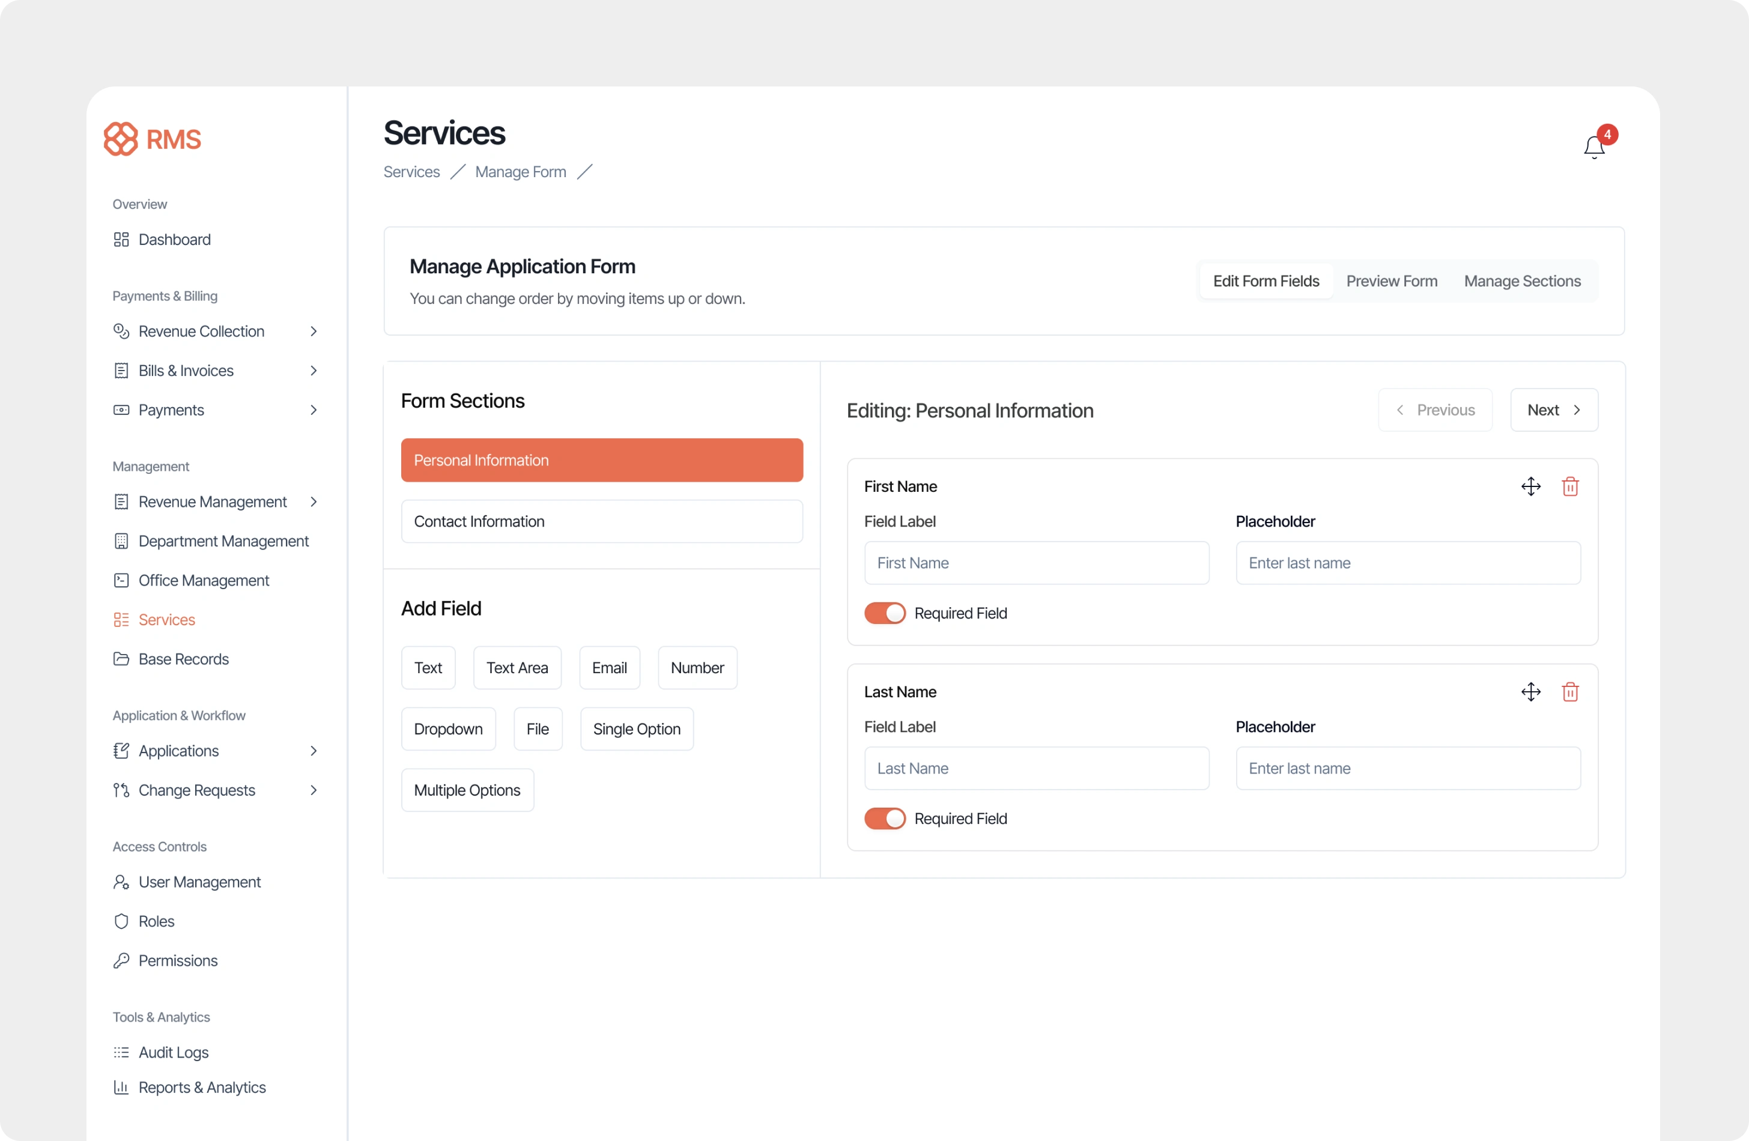Delete the First Name field
The height and width of the screenshot is (1141, 1749).
coord(1569,486)
